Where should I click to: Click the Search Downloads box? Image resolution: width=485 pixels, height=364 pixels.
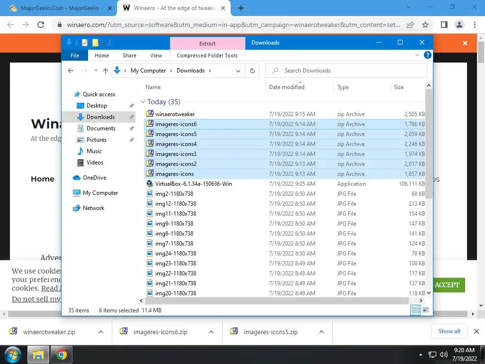click(346, 71)
